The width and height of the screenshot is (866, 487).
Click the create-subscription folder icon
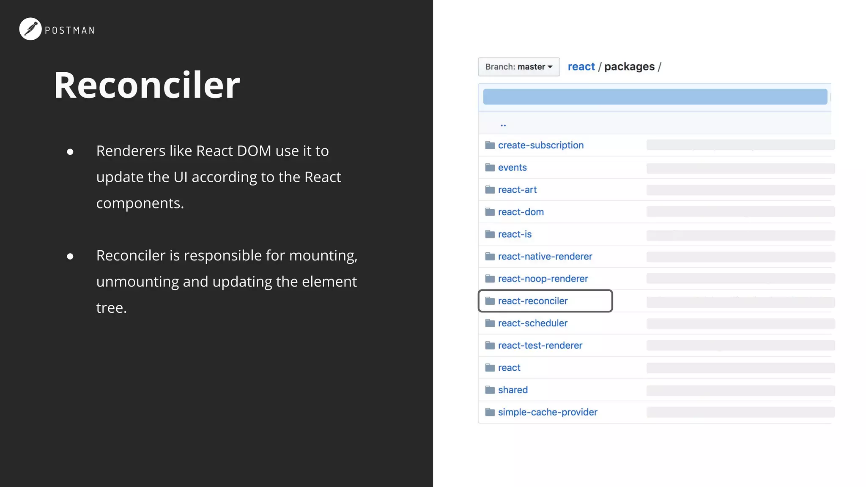click(490, 145)
